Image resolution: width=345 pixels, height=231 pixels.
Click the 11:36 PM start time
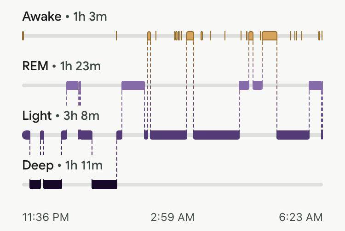(x=46, y=217)
